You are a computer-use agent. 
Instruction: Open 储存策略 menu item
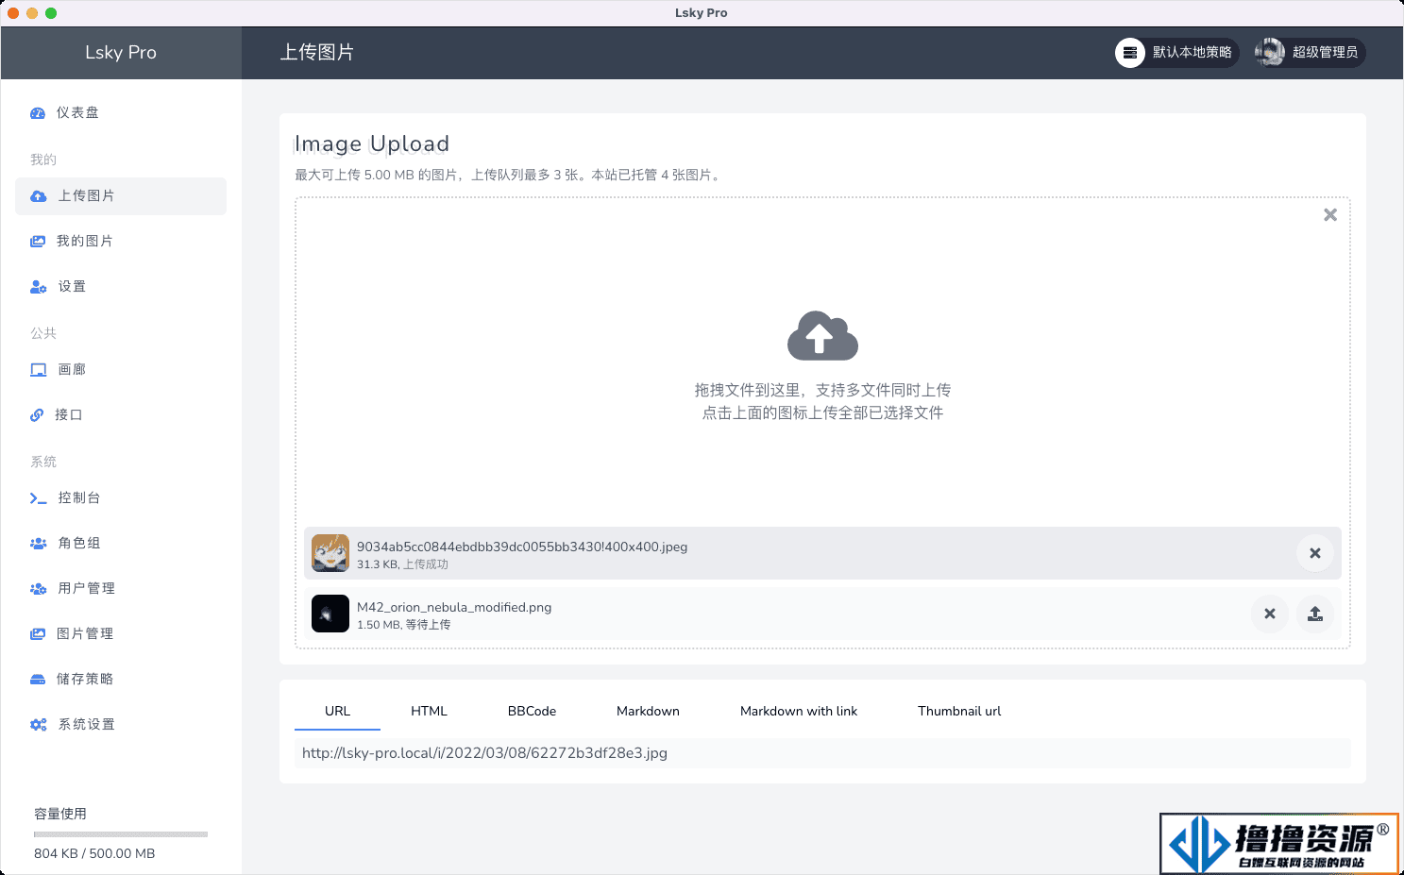pos(121,680)
